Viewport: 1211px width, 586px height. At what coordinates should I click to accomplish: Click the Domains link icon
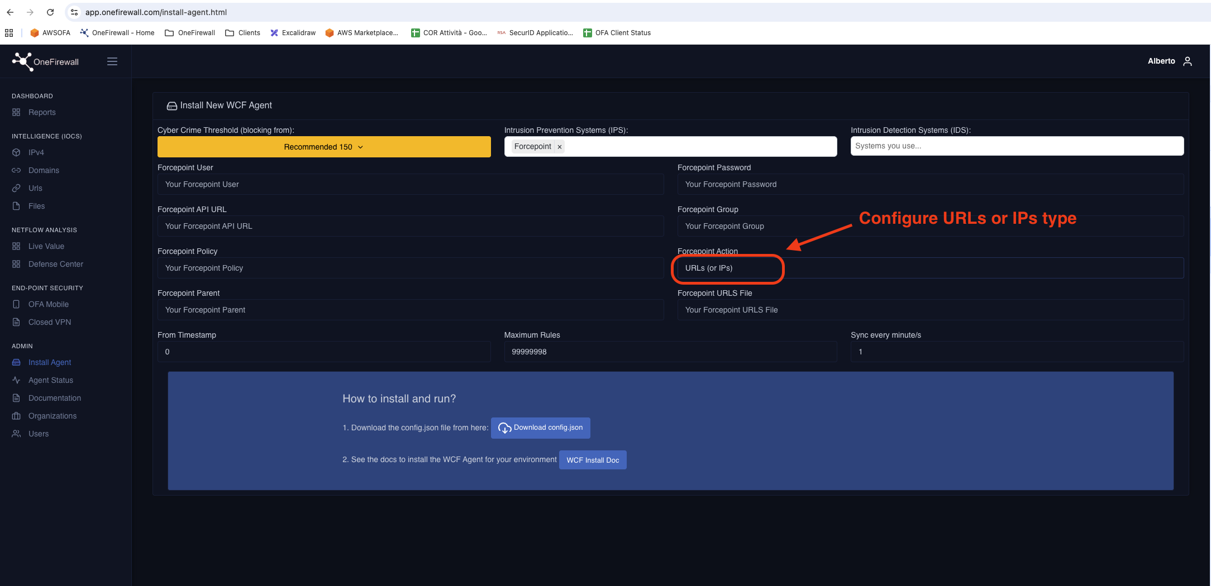click(x=16, y=170)
